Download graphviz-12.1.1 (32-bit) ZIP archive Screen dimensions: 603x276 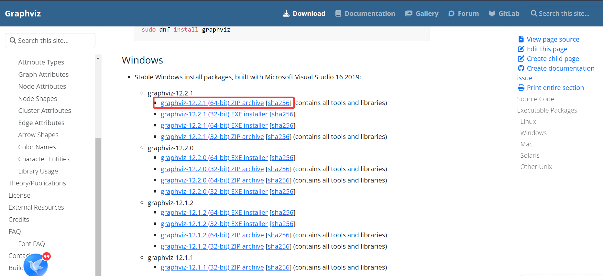[x=212, y=267]
